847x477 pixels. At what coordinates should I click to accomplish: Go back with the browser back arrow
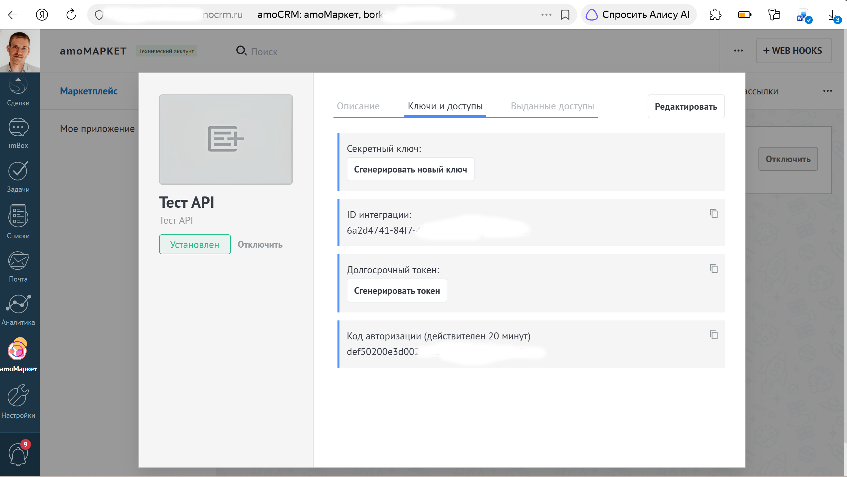(13, 15)
